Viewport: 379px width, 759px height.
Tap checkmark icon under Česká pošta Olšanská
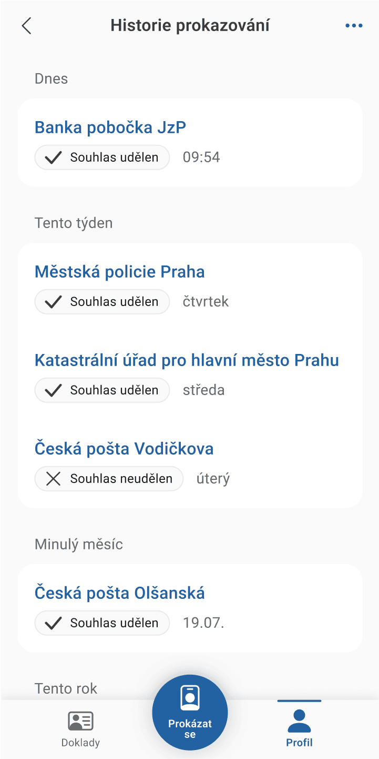point(54,623)
